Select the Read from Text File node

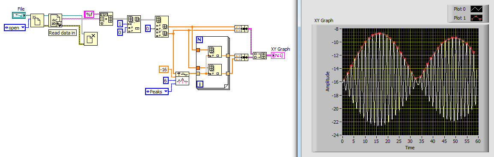click(55, 21)
